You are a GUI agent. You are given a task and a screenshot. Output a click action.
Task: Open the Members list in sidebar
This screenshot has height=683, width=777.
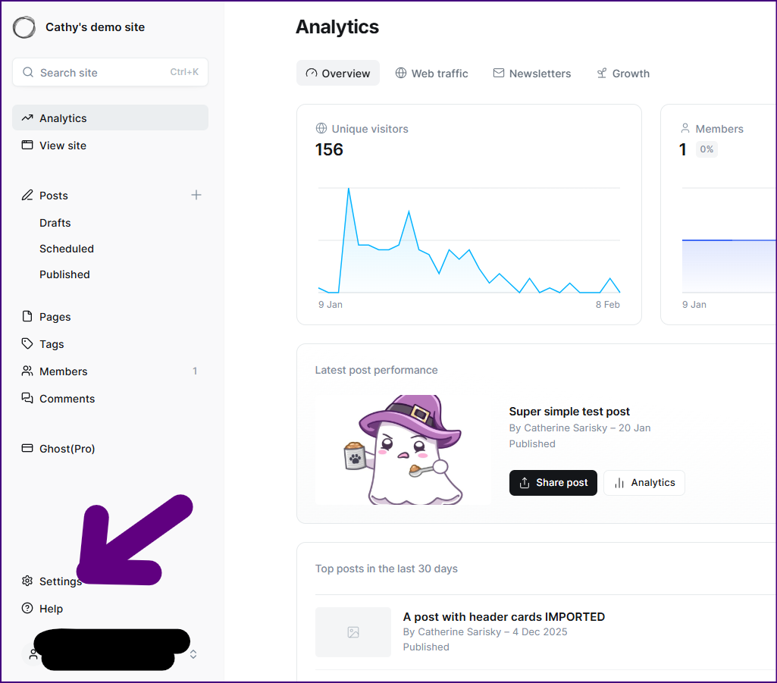pos(64,371)
